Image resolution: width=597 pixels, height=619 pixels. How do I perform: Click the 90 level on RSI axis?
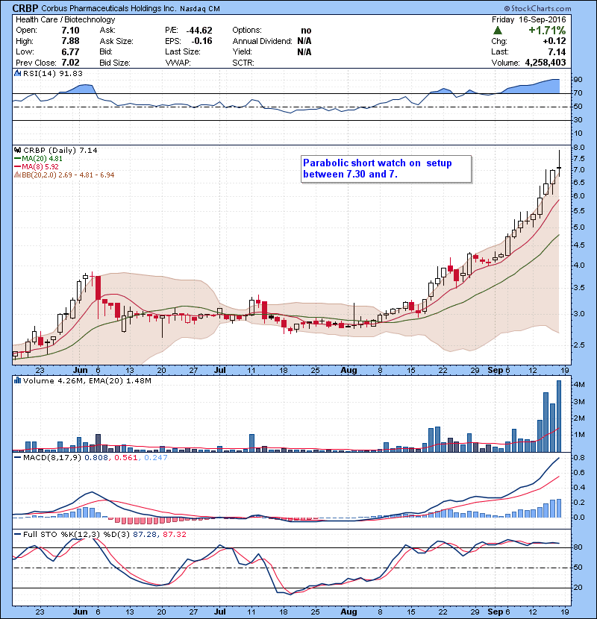tap(578, 80)
